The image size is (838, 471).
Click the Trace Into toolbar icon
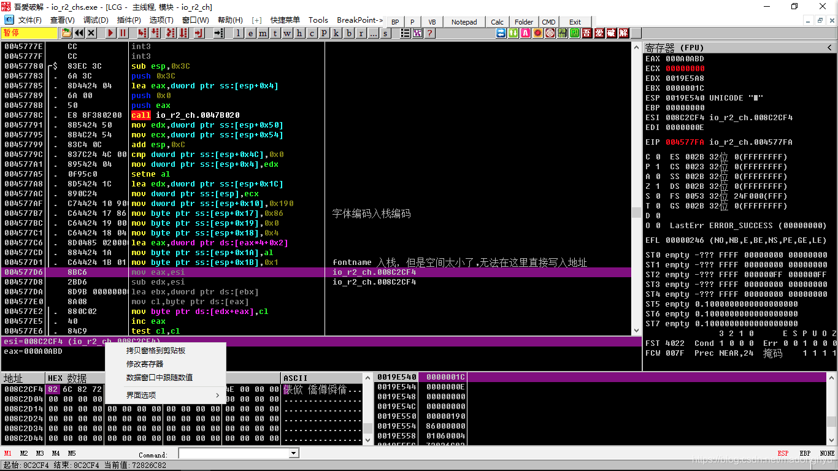(171, 33)
